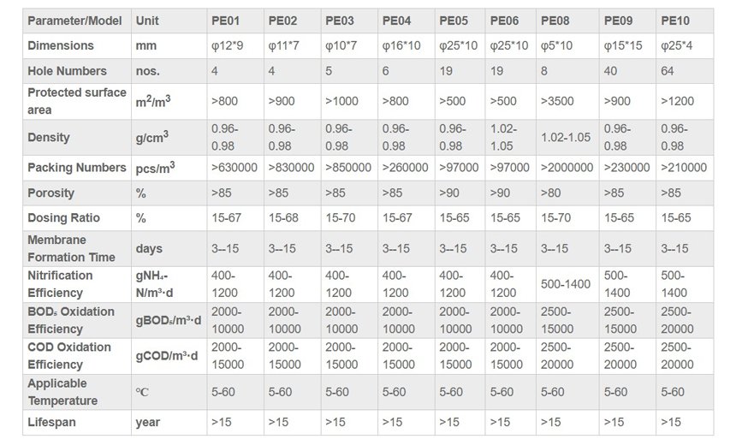This screenshot has width=736, height=445.
Task: Select the Lifespan row label
Action: click(x=51, y=422)
